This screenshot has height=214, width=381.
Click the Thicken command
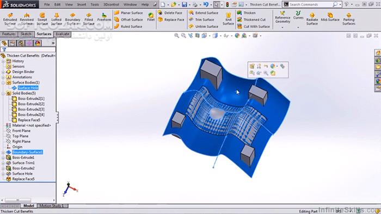pyautogui.click(x=247, y=12)
